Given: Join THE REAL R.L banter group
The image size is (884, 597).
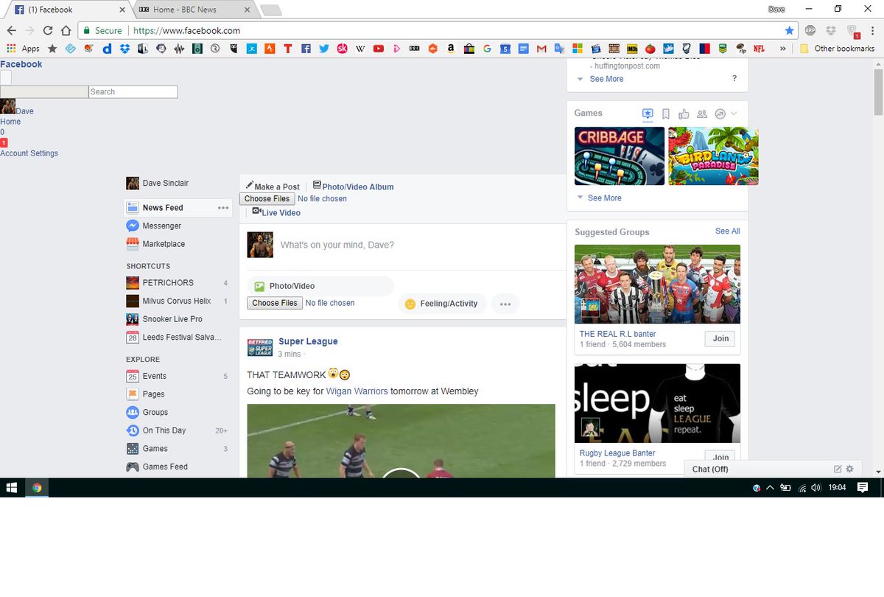Looking at the screenshot, I should point(720,339).
